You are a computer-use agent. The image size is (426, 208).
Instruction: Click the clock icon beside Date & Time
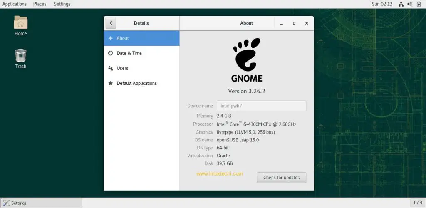(x=110, y=53)
